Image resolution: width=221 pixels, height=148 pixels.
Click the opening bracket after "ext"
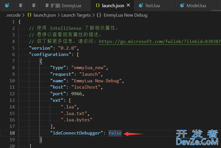[70, 100]
